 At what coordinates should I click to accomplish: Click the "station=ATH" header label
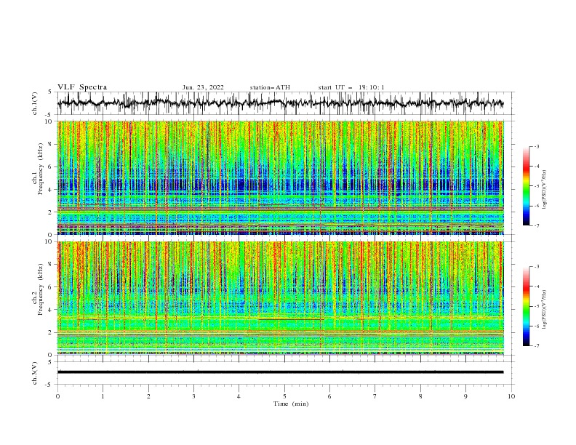[x=270, y=87]
